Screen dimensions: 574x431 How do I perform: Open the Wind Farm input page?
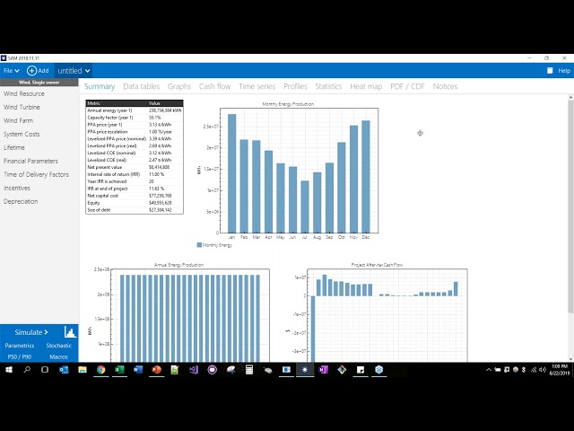(x=18, y=120)
